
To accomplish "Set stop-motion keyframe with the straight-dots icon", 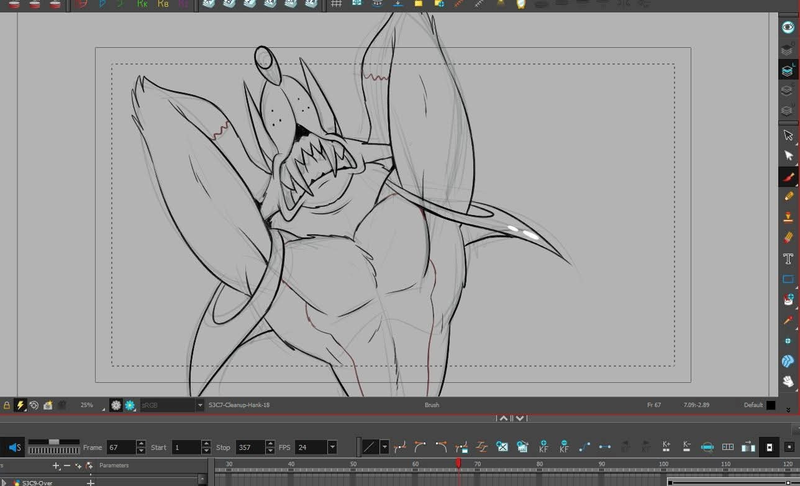I will pyautogui.click(x=605, y=446).
